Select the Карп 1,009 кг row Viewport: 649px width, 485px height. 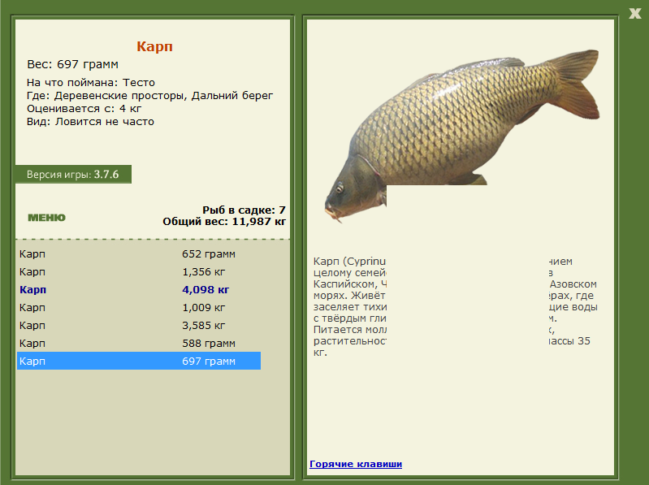pyautogui.click(x=139, y=307)
